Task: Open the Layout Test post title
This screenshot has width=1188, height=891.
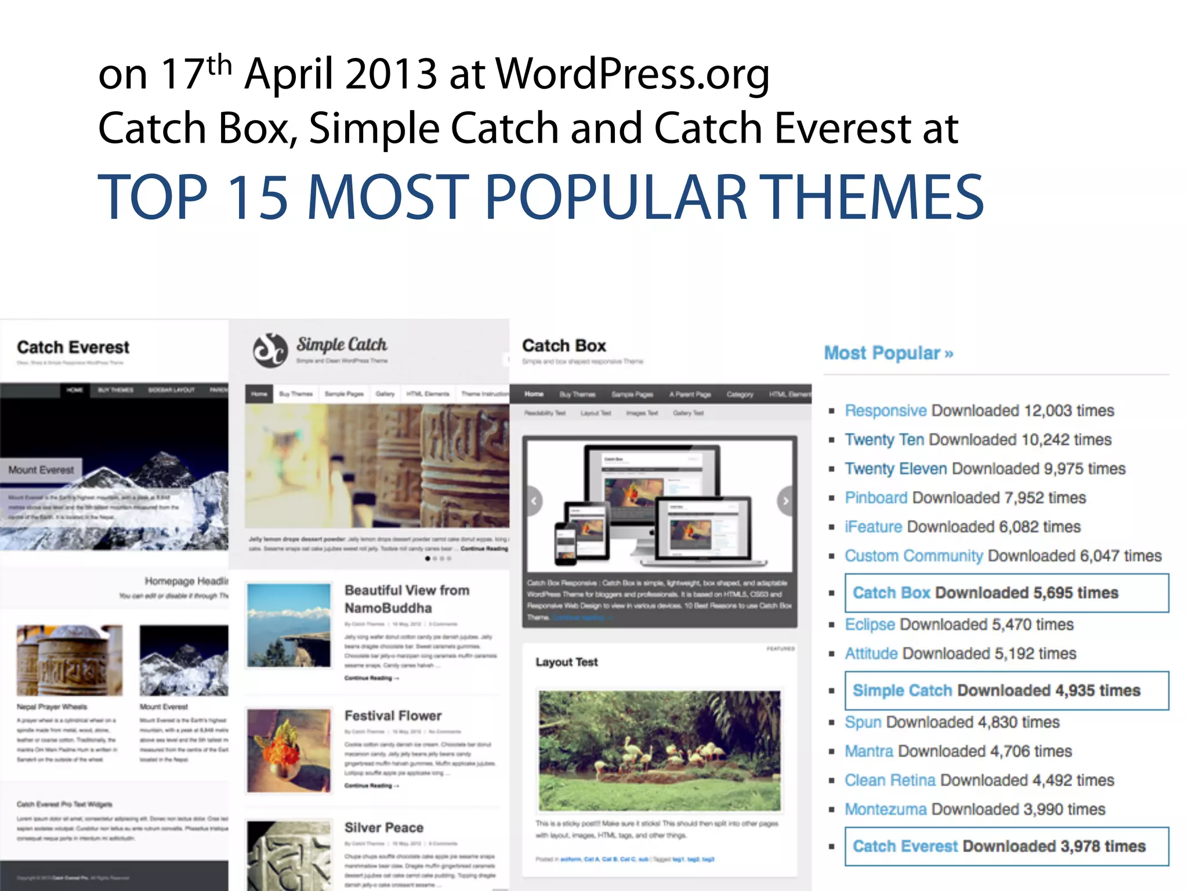Action: click(x=567, y=662)
